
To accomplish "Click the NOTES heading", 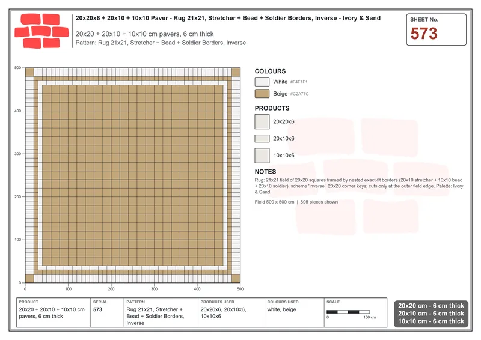I will (x=265, y=172).
